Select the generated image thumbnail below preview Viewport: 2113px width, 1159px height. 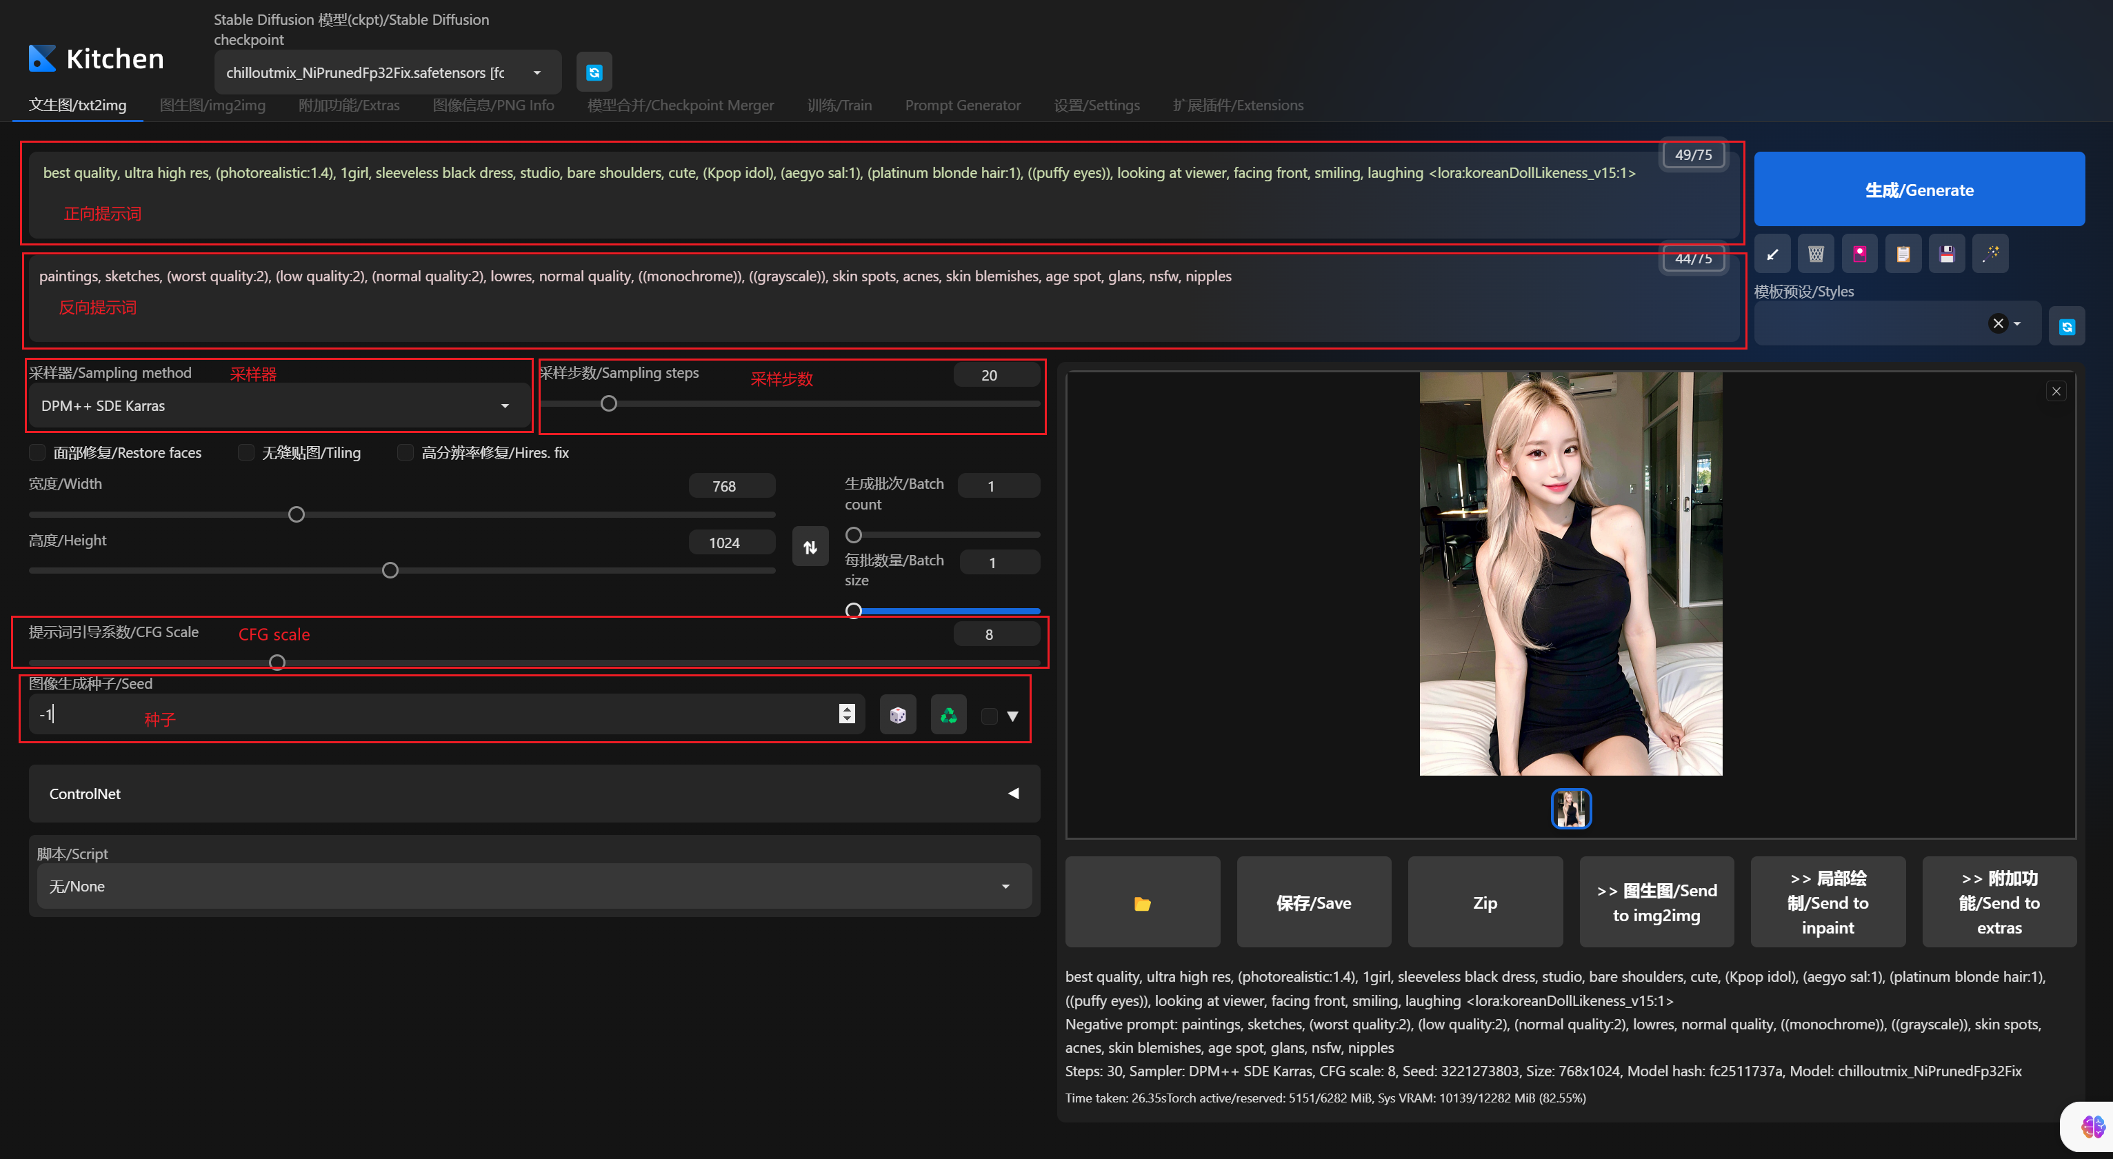click(1570, 809)
